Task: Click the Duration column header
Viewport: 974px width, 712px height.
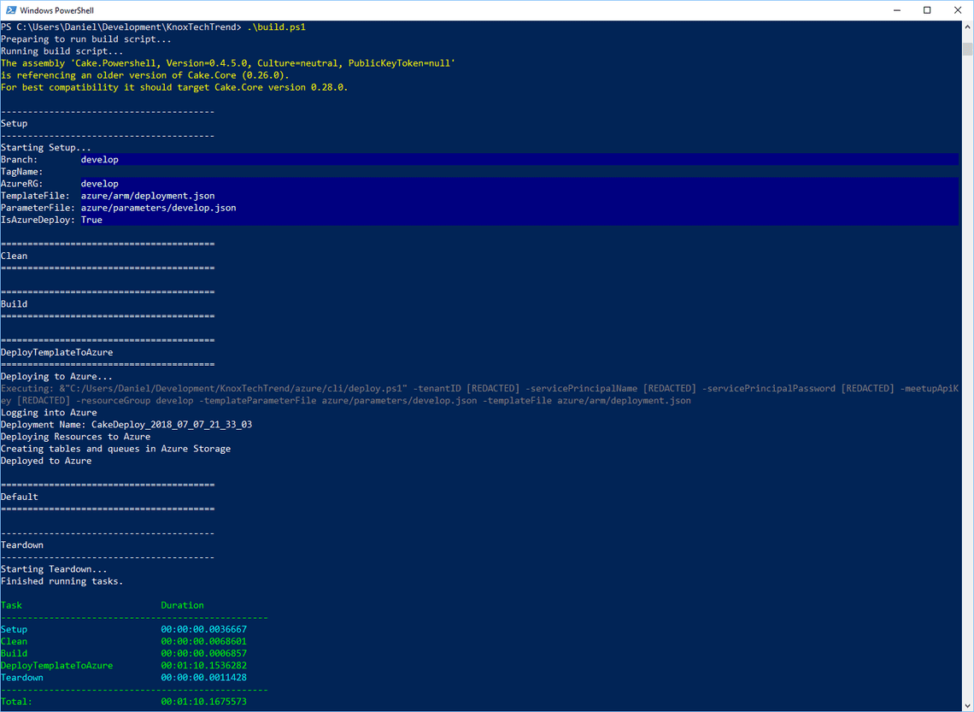Action: pyautogui.click(x=182, y=604)
